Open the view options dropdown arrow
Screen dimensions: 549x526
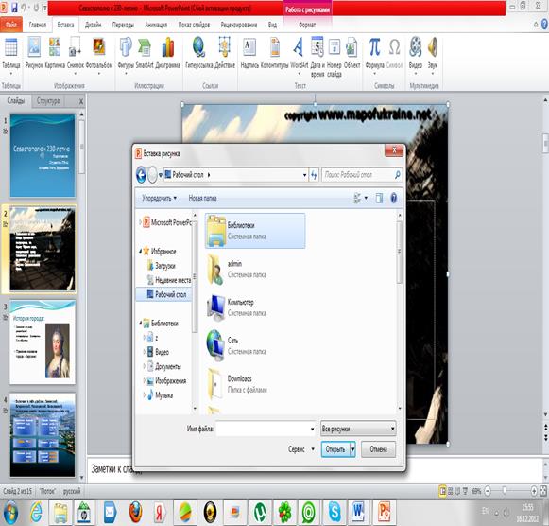coord(366,198)
